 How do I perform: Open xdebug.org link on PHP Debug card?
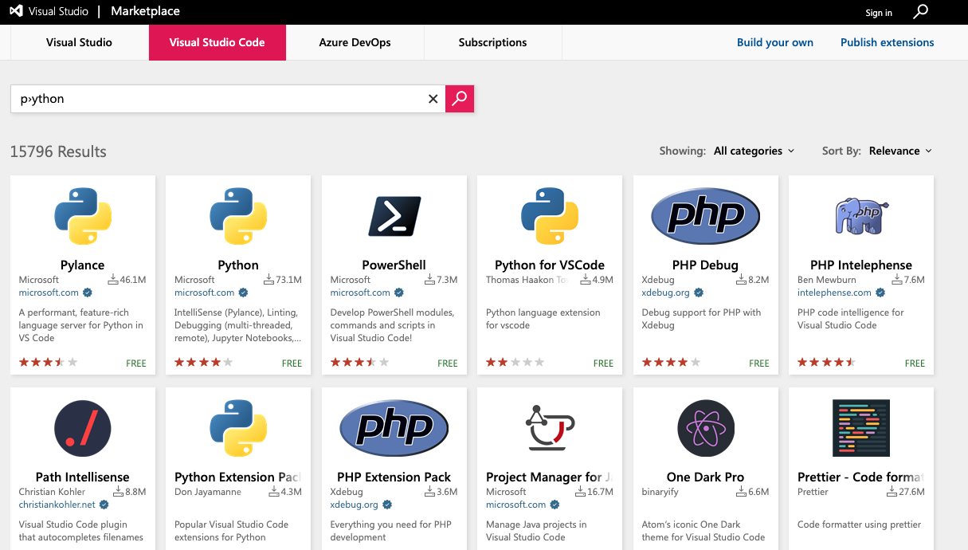[x=666, y=293]
